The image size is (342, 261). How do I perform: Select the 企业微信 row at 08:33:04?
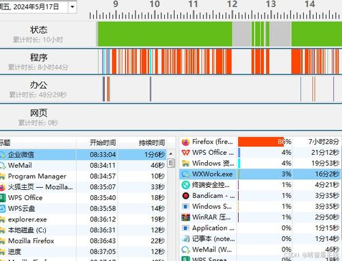(83, 155)
